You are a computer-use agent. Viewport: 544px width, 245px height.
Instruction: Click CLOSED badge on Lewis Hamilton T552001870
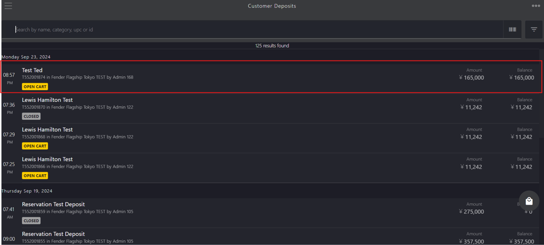click(x=31, y=117)
